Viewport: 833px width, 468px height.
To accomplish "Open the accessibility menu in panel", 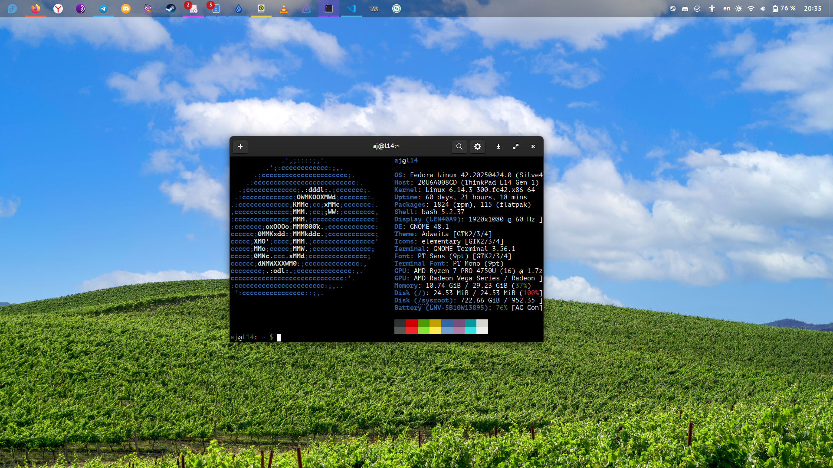I will [712, 9].
